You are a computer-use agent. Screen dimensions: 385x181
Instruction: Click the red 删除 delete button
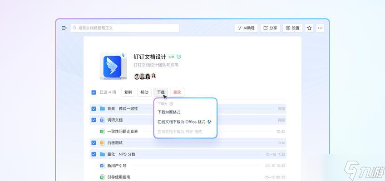[177, 92]
